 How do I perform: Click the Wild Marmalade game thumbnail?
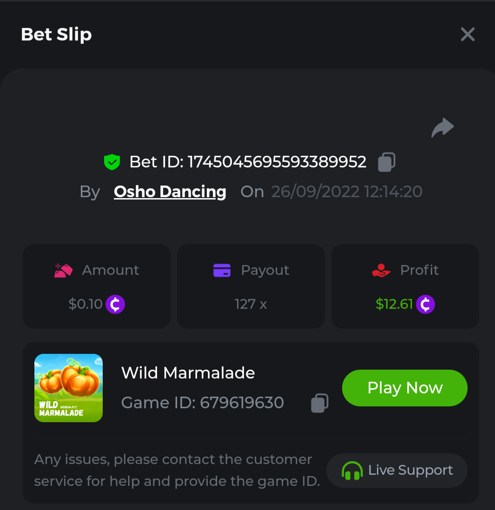(68, 388)
